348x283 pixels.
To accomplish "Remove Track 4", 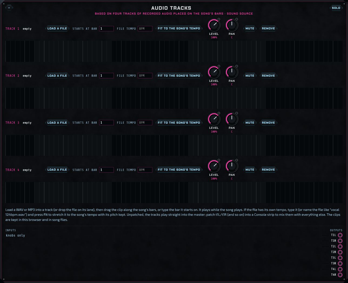I will [268, 170].
